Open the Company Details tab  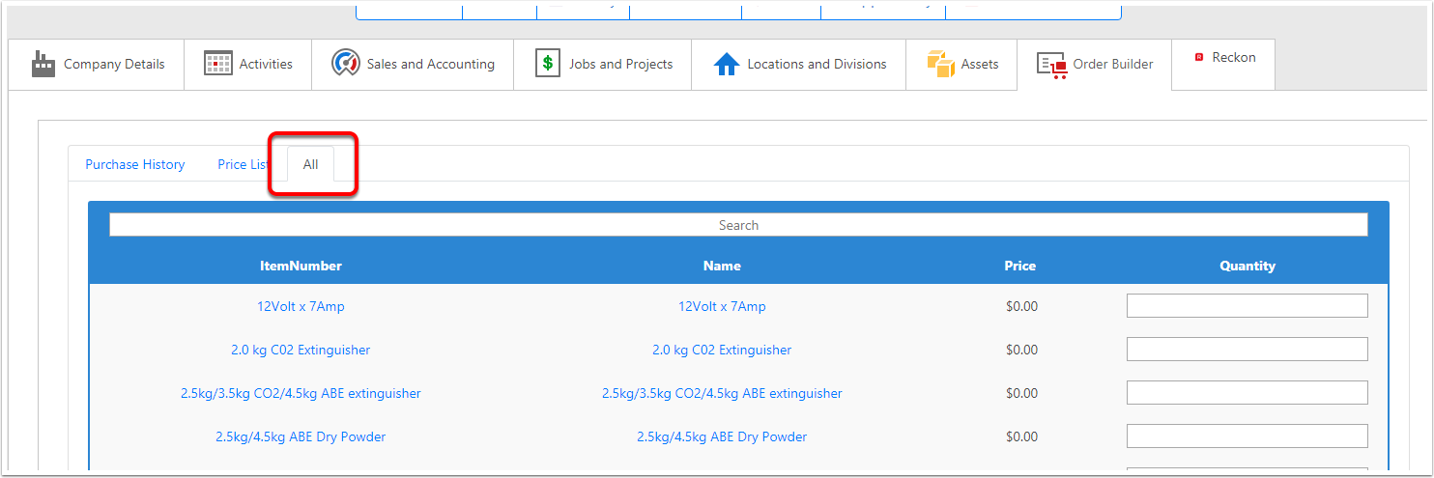[x=97, y=65]
